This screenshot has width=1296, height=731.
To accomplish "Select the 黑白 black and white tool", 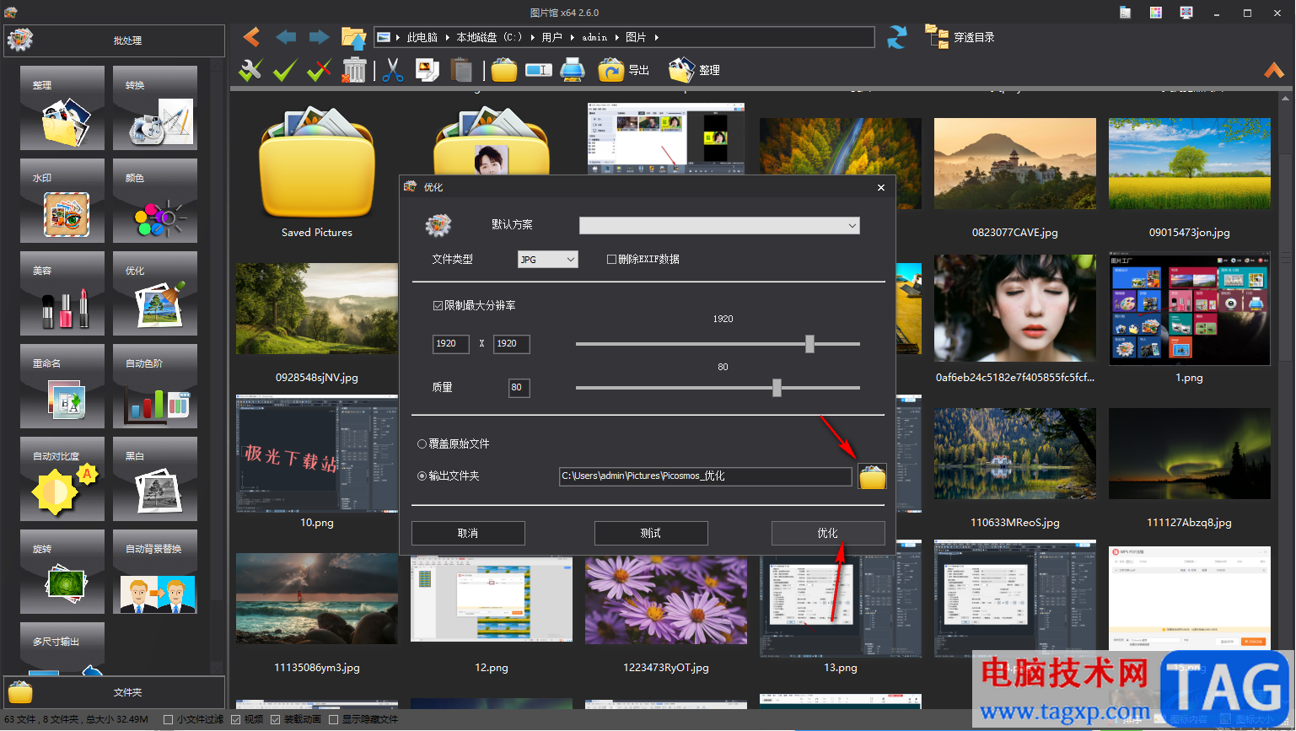I will (x=155, y=480).
